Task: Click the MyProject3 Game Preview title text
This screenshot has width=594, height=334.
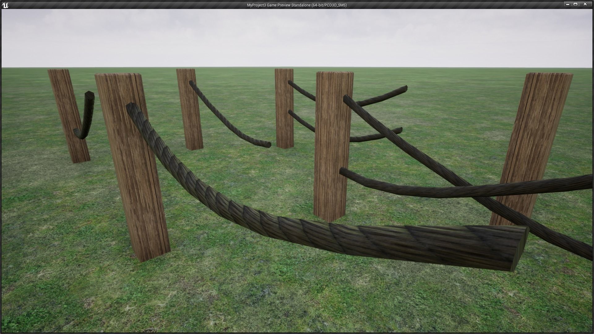Action: [x=297, y=5]
